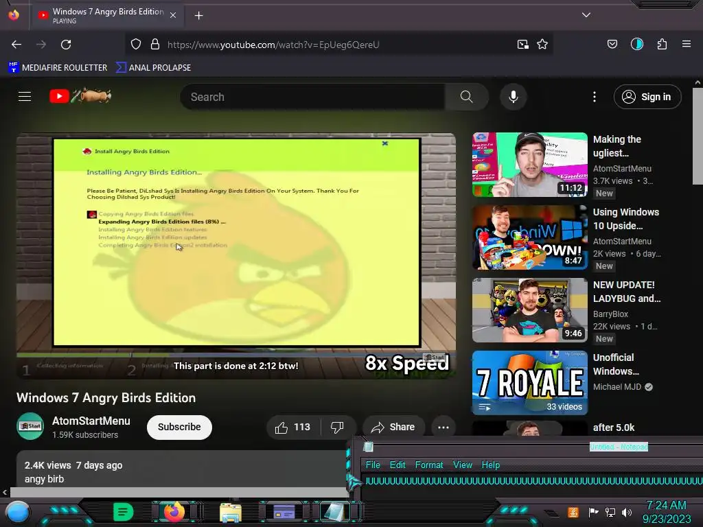Open a new tab with the plus button
703x527 pixels.
coord(198,16)
